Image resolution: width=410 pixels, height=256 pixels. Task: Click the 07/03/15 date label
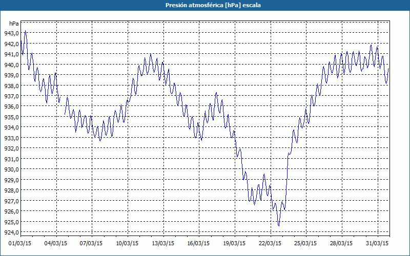(91, 243)
